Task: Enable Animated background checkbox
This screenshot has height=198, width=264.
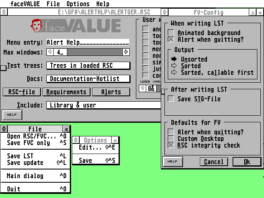Action: coord(171,33)
